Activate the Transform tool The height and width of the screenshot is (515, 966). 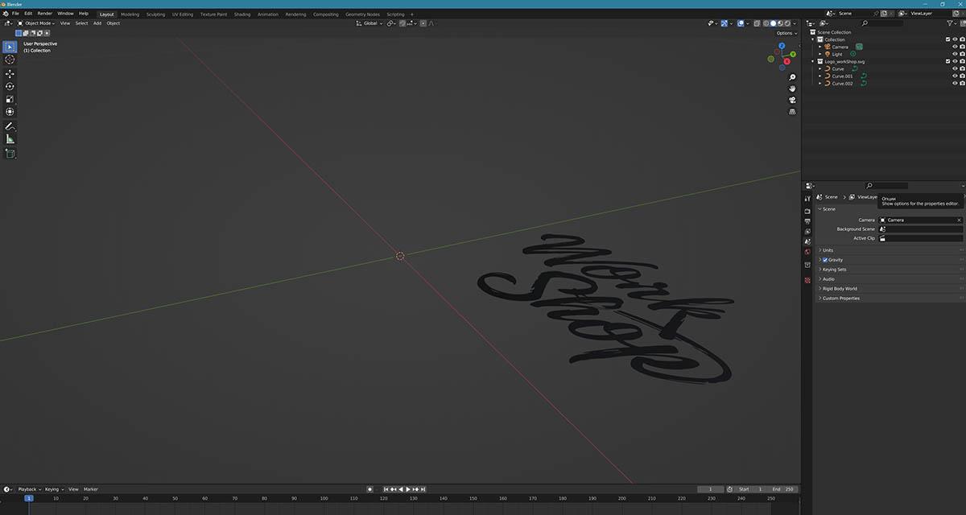10,112
